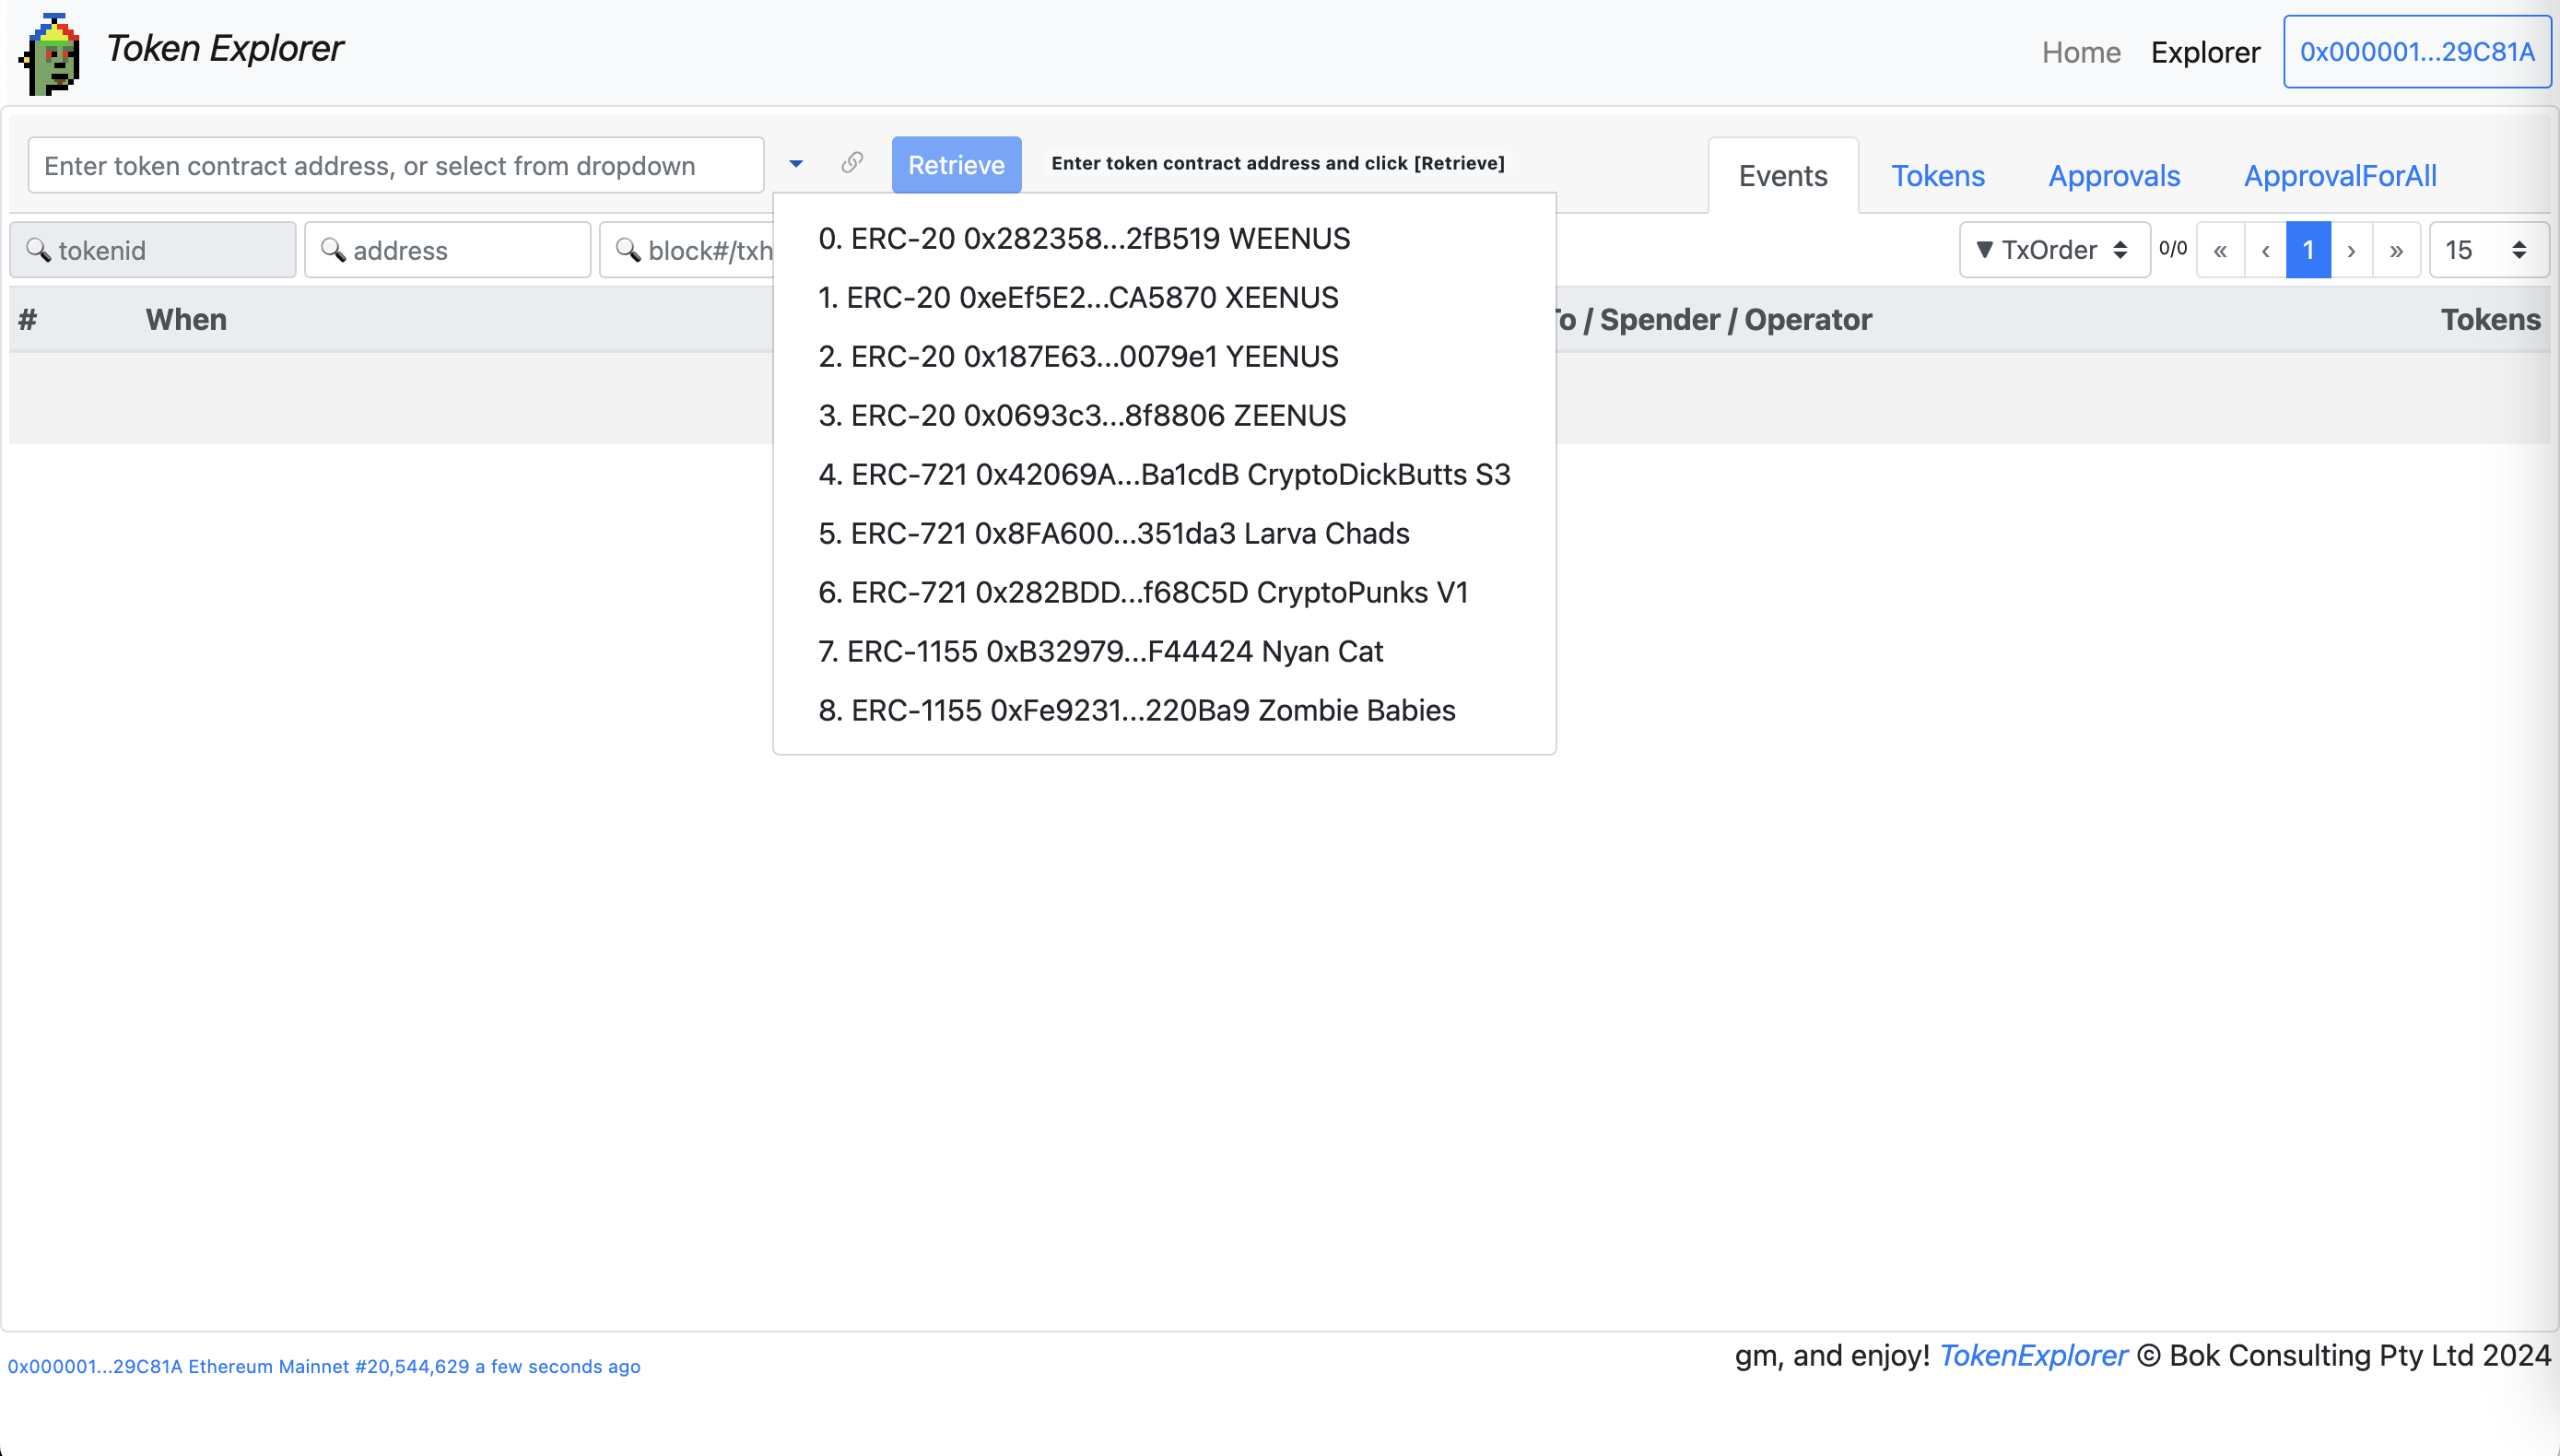Viewport: 2560px width, 1456px height.
Task: Go to first page of results
Action: point(2220,250)
